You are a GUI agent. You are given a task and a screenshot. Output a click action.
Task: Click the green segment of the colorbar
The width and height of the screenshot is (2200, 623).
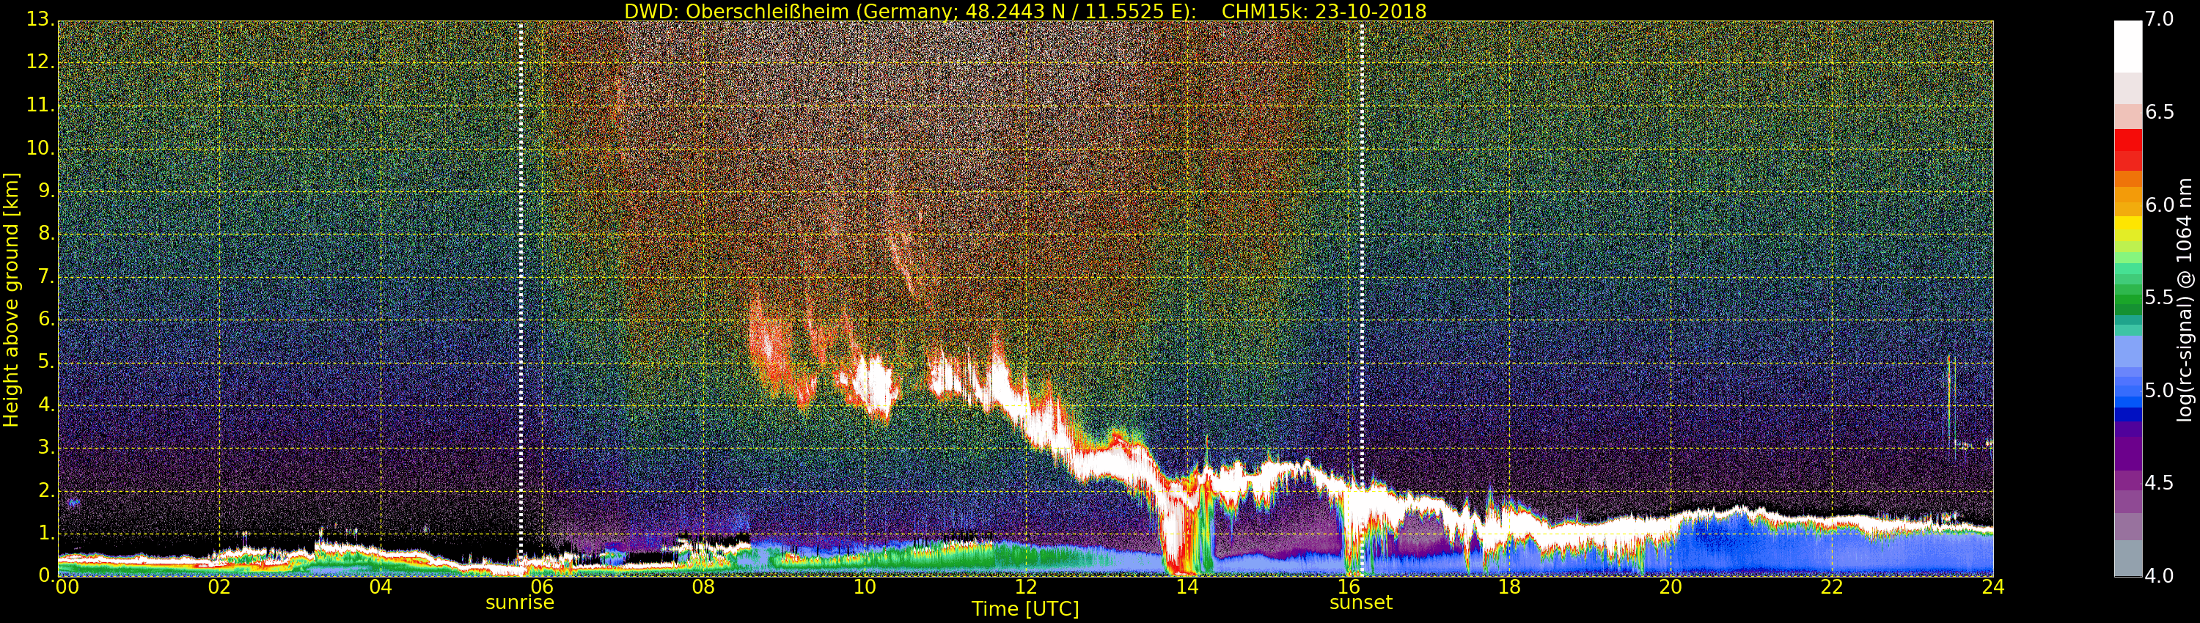click(2127, 299)
